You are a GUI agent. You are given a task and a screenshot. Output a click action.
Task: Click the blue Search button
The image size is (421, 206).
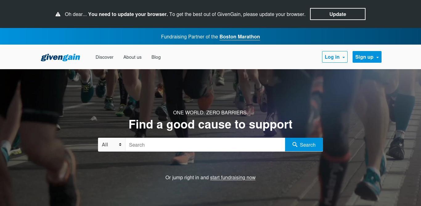coord(304,145)
